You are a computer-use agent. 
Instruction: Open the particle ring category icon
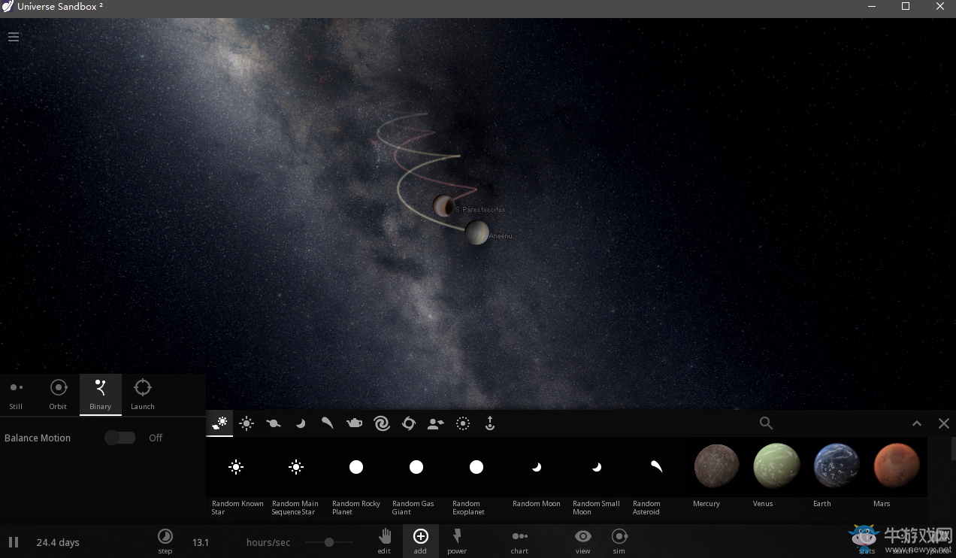click(463, 423)
